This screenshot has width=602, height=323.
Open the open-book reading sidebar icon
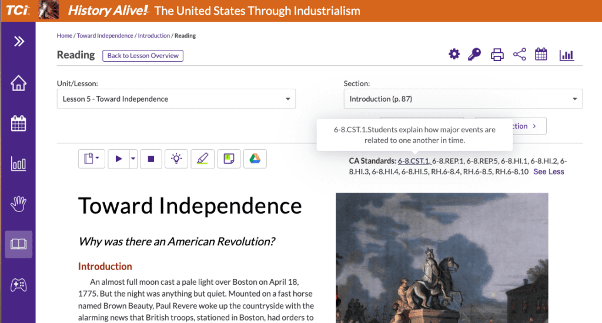coord(18,244)
